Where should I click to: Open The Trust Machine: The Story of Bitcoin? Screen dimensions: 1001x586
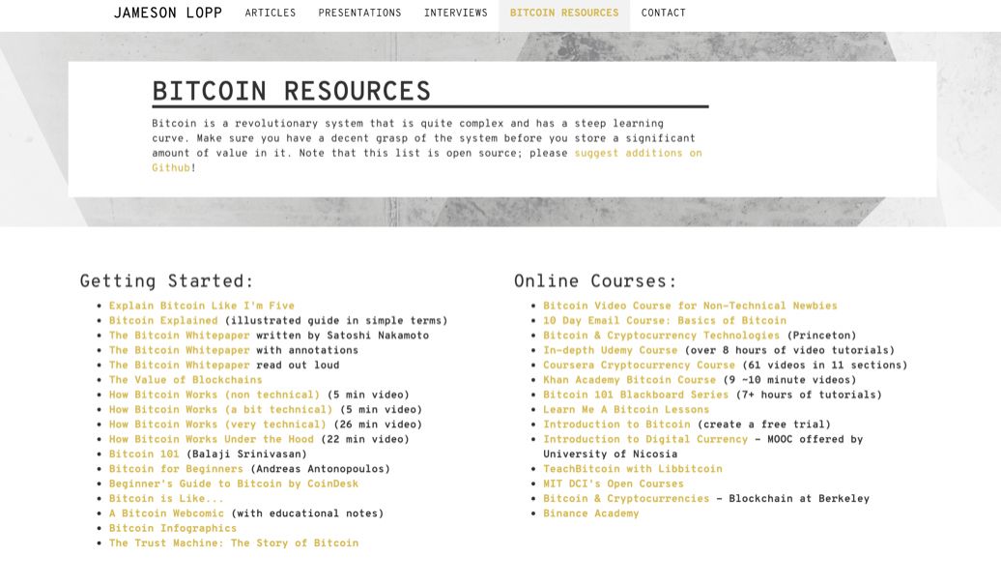tap(233, 543)
